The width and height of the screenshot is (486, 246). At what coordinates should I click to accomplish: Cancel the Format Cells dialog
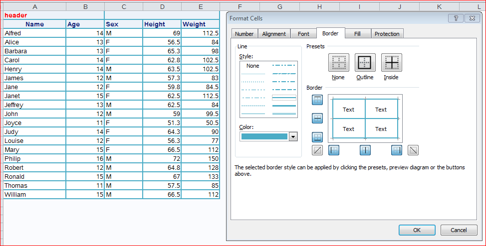click(x=459, y=230)
